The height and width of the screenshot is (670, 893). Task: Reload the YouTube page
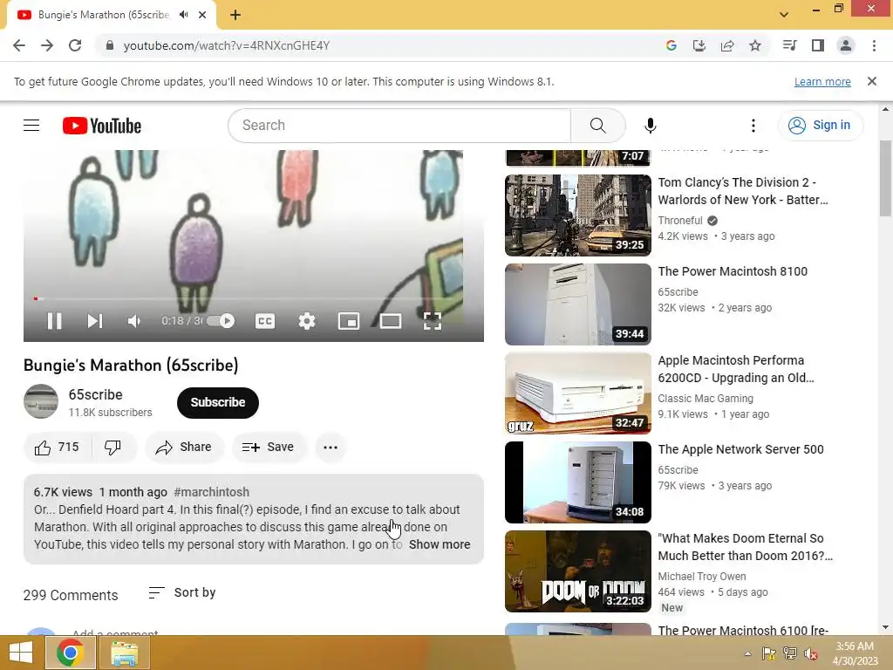pos(75,45)
